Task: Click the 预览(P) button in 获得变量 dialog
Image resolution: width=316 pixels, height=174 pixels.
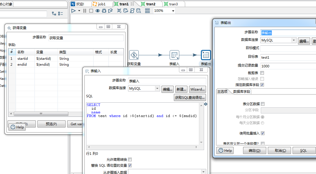Action: point(51,124)
